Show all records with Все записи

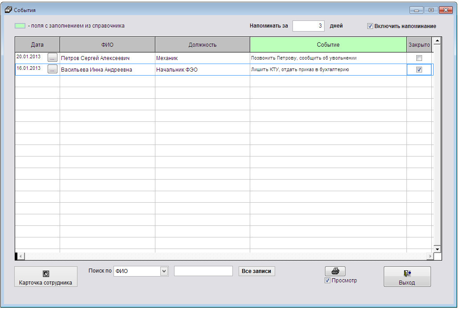click(x=256, y=271)
